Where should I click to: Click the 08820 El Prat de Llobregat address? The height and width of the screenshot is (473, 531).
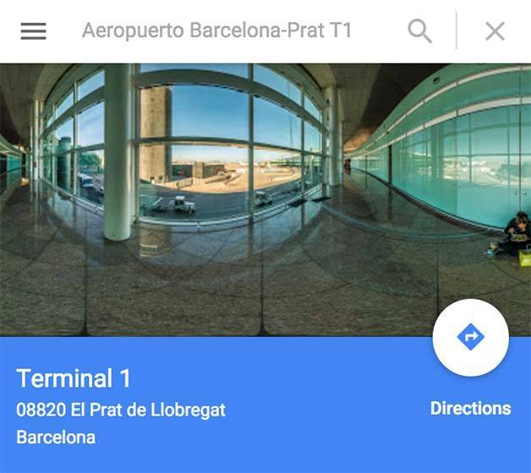pos(121,410)
